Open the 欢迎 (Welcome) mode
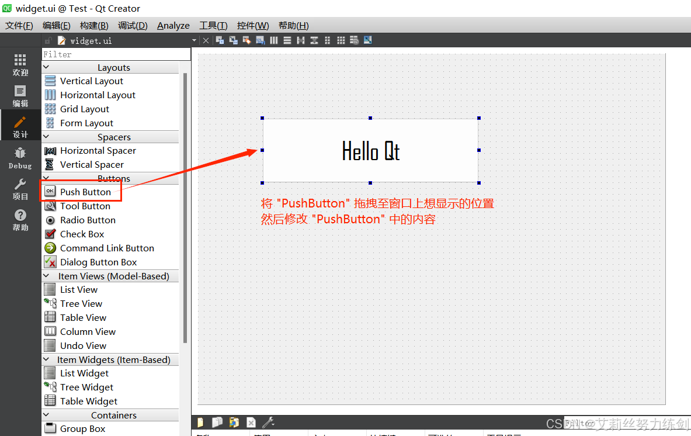 click(x=20, y=65)
